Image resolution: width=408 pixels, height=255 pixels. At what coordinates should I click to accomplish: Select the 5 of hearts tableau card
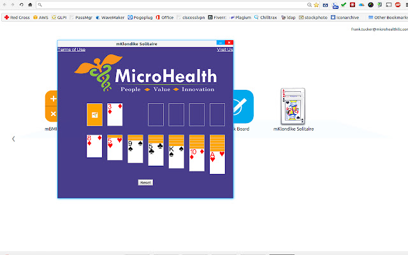(115, 149)
